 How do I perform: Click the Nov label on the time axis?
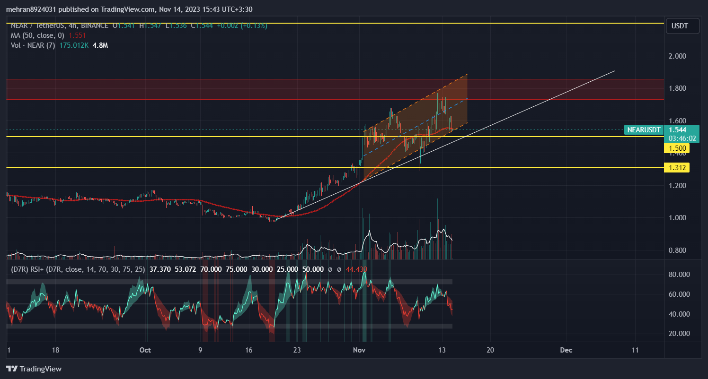point(360,350)
